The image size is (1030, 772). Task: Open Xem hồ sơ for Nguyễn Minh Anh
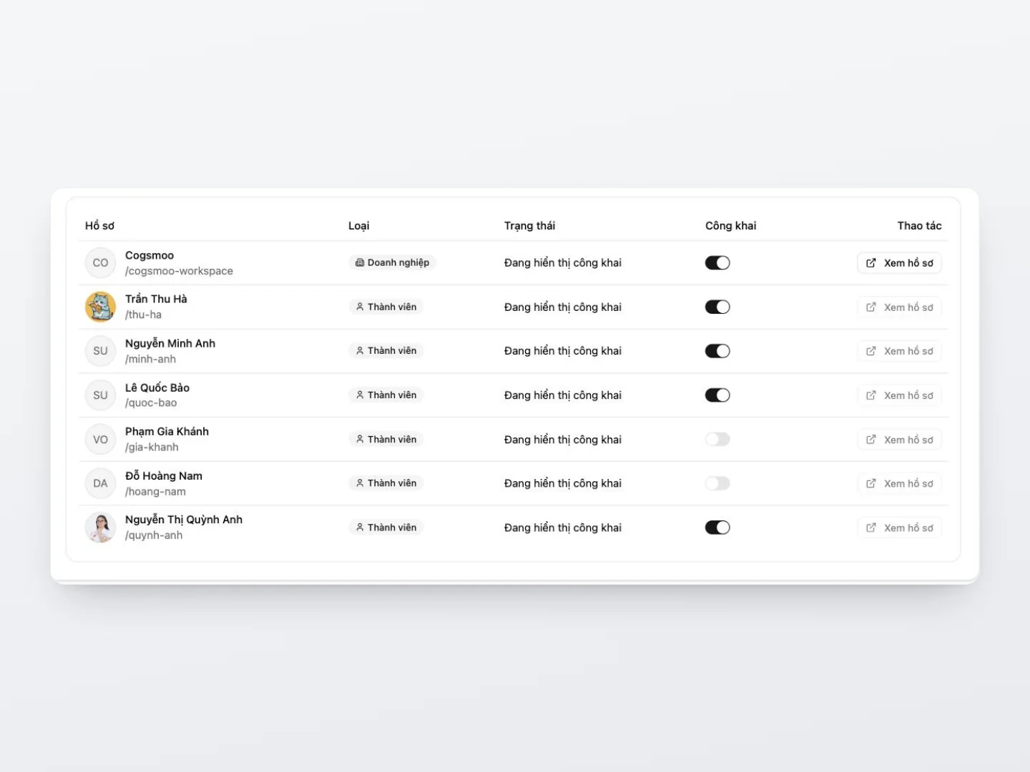[899, 351]
